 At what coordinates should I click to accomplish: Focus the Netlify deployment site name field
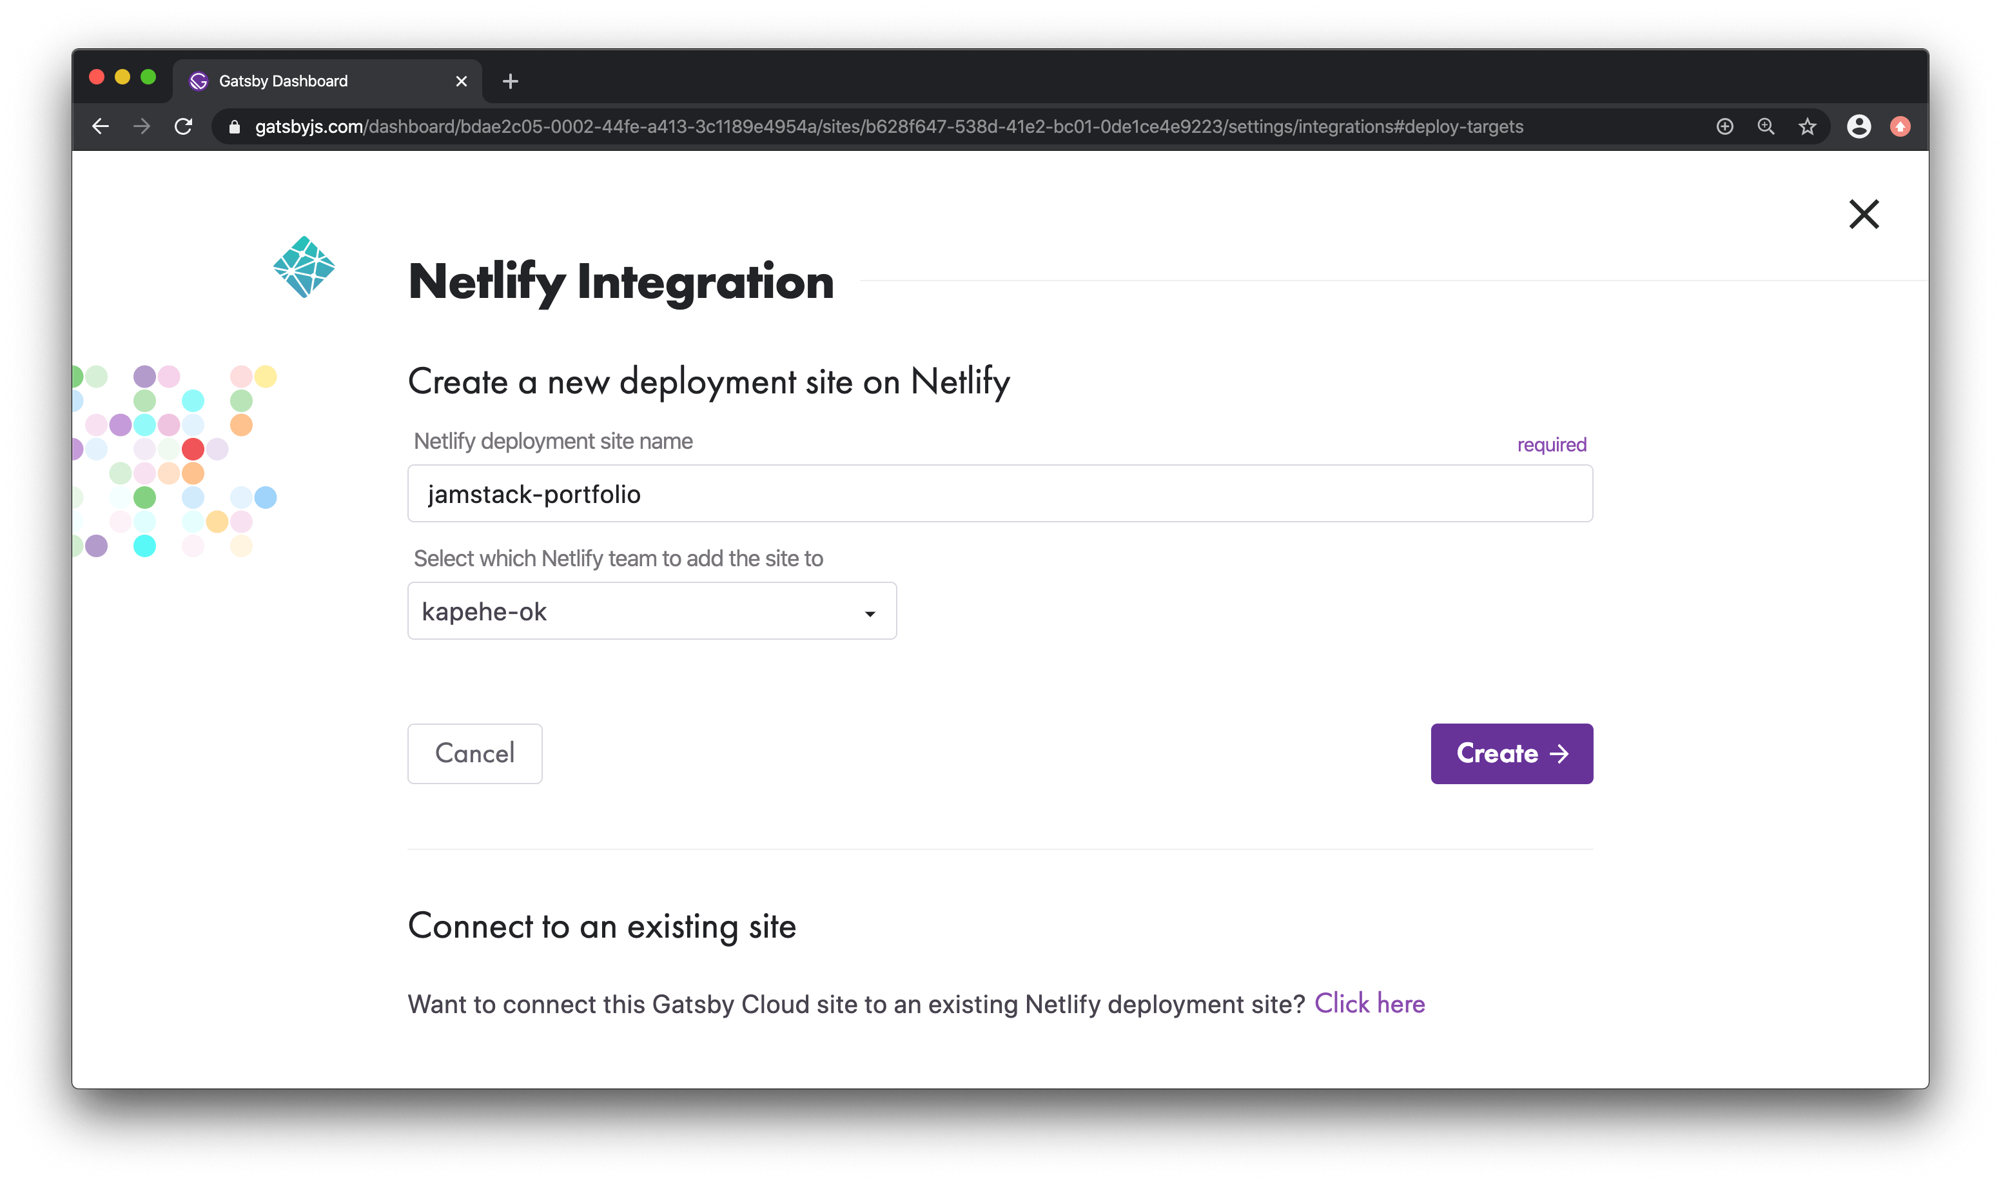[999, 494]
